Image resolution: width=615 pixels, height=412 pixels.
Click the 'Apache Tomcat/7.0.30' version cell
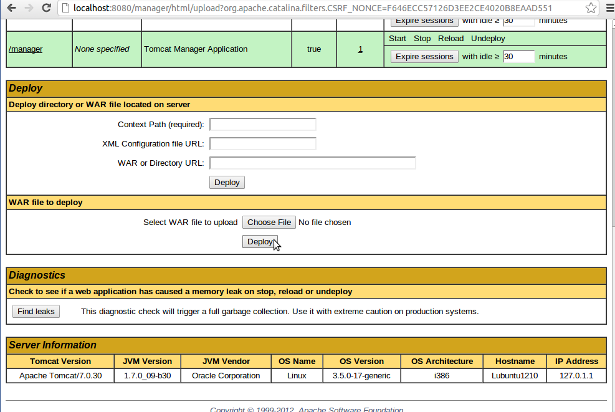[x=60, y=375]
